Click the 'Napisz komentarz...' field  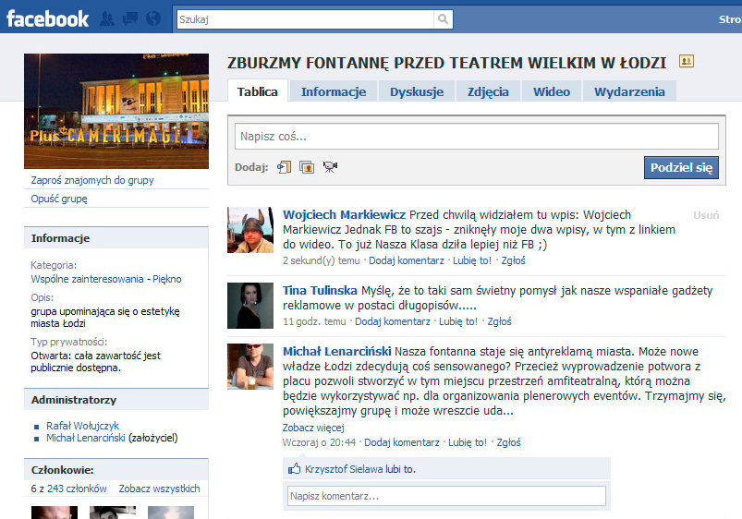tap(446, 496)
